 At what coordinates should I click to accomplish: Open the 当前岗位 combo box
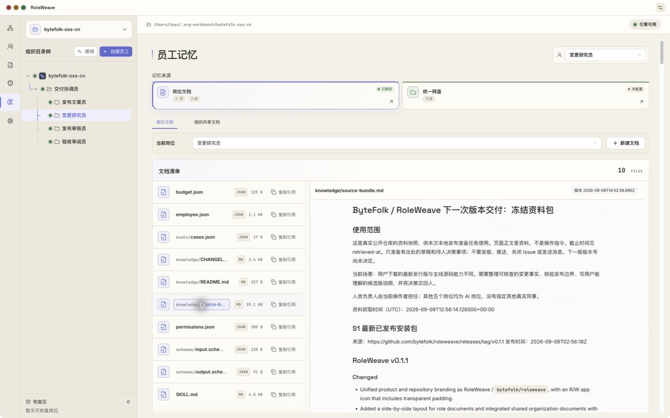tap(397, 143)
